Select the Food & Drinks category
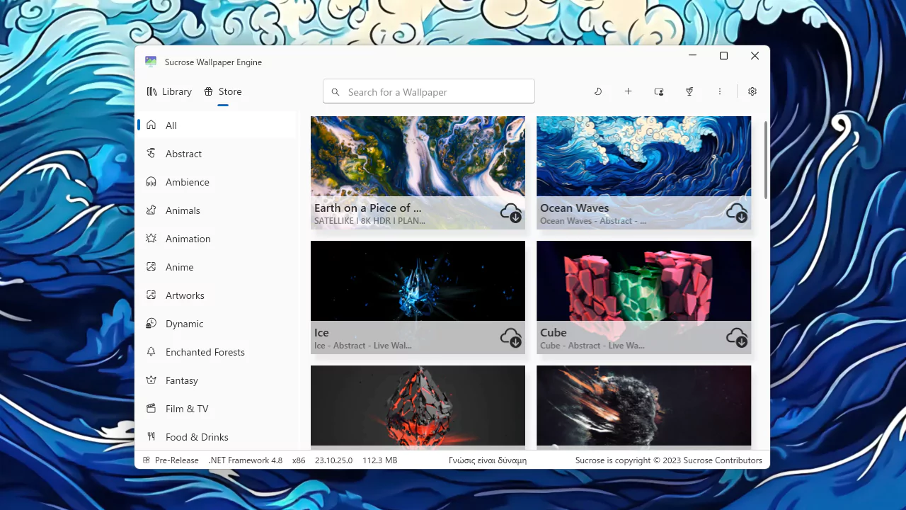The image size is (906, 510). (x=197, y=437)
